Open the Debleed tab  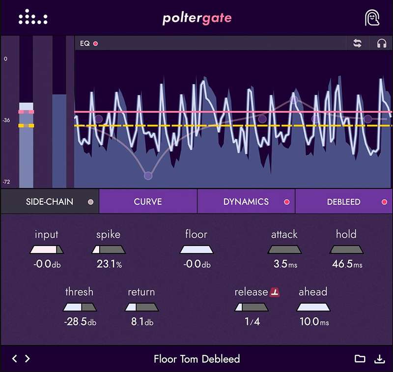[x=343, y=202]
